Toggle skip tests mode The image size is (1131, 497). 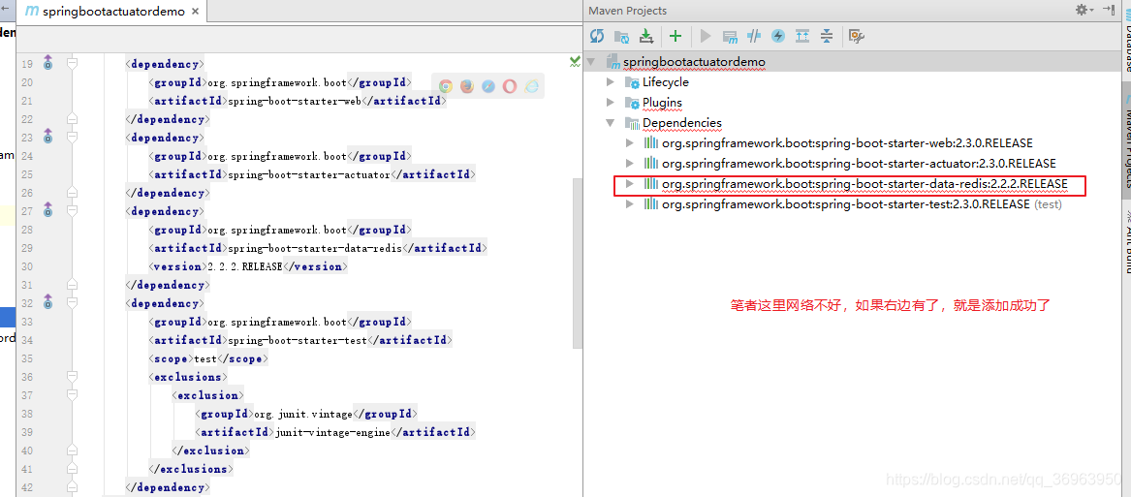coord(778,36)
